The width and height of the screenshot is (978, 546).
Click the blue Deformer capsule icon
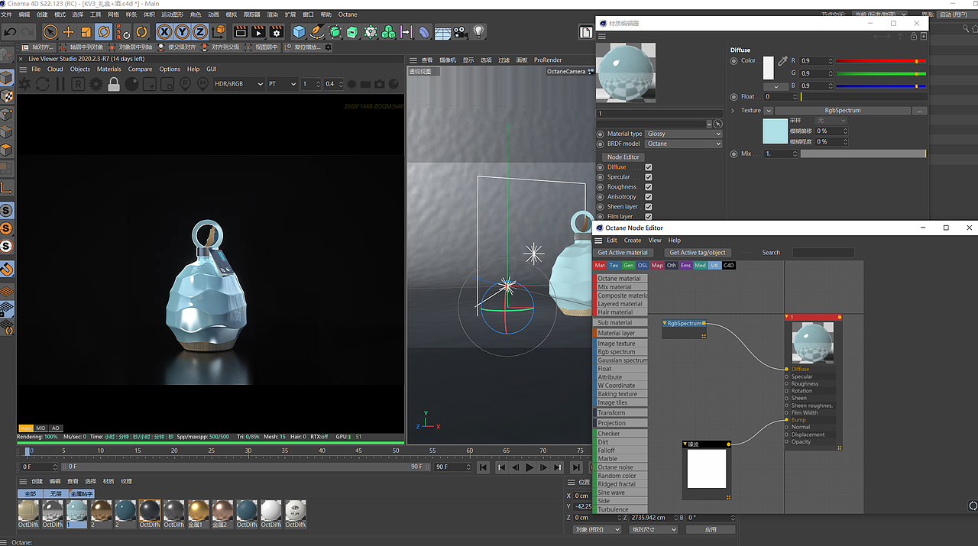click(424, 32)
